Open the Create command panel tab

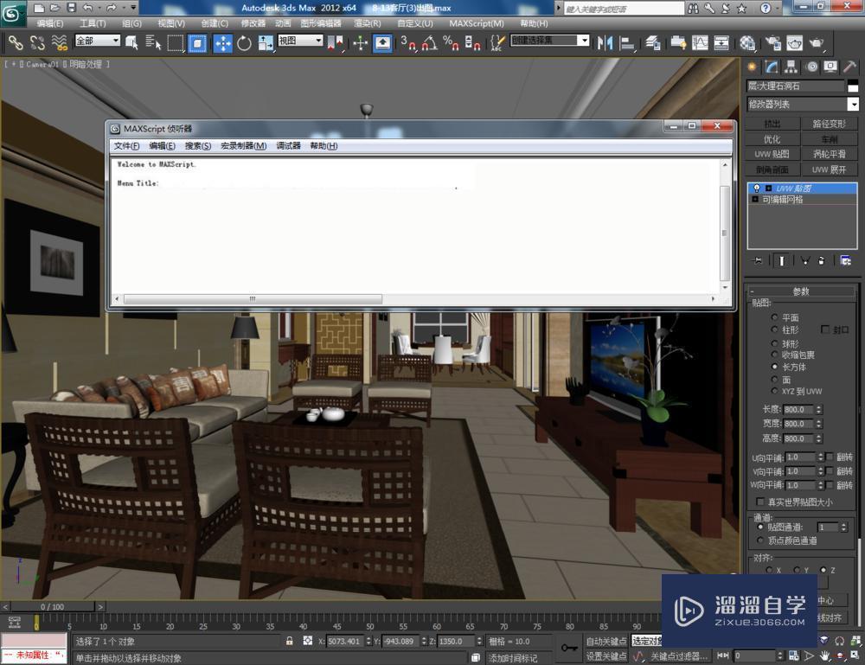point(752,67)
